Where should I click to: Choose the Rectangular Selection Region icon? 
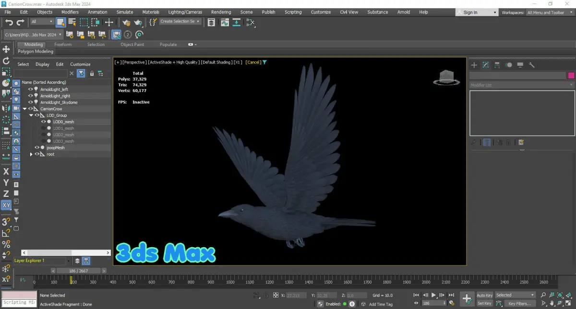[x=84, y=22]
